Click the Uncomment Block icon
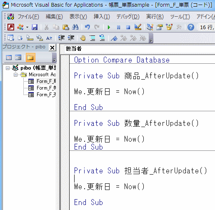 [102, 38]
